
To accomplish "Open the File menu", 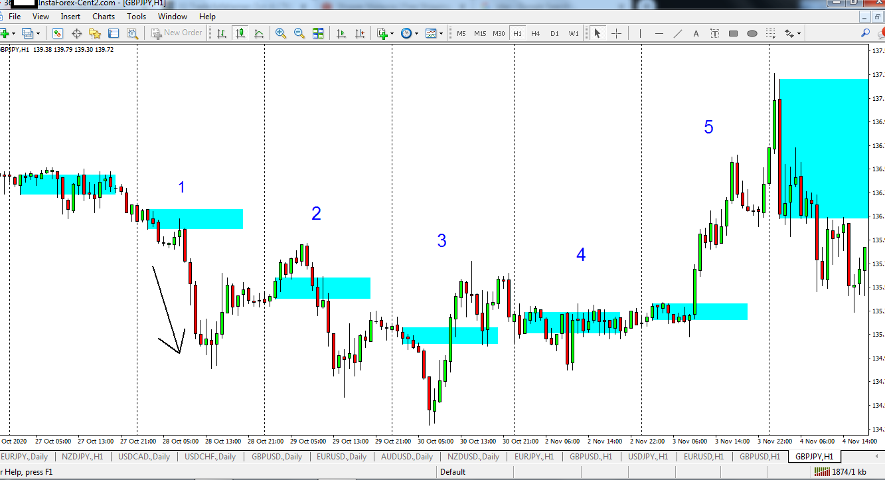I will point(15,17).
